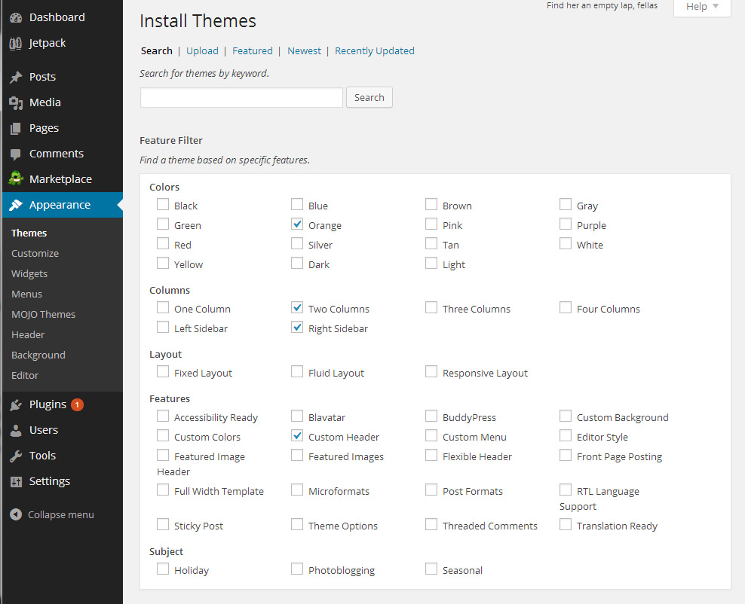Click the Media icon in sidebar
This screenshot has width=745, height=604.
coord(16,102)
